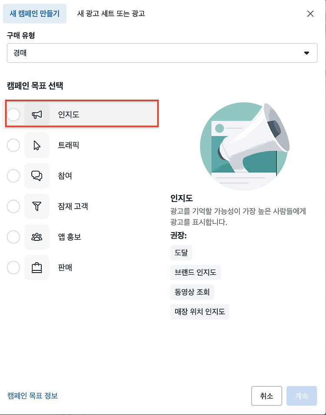Open the 캠페인 목표 정보 link
The height and width of the screenshot is (415, 326).
[33, 396]
